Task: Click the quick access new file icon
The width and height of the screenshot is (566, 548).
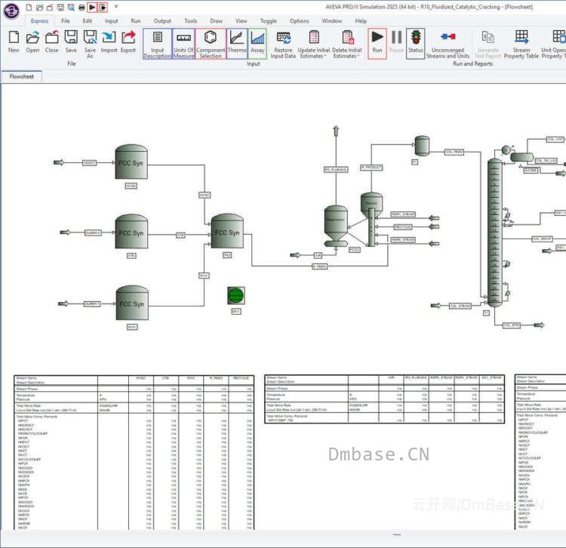Action: tap(29, 8)
